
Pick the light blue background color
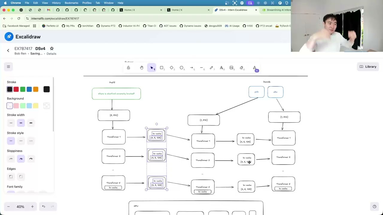click(29, 106)
